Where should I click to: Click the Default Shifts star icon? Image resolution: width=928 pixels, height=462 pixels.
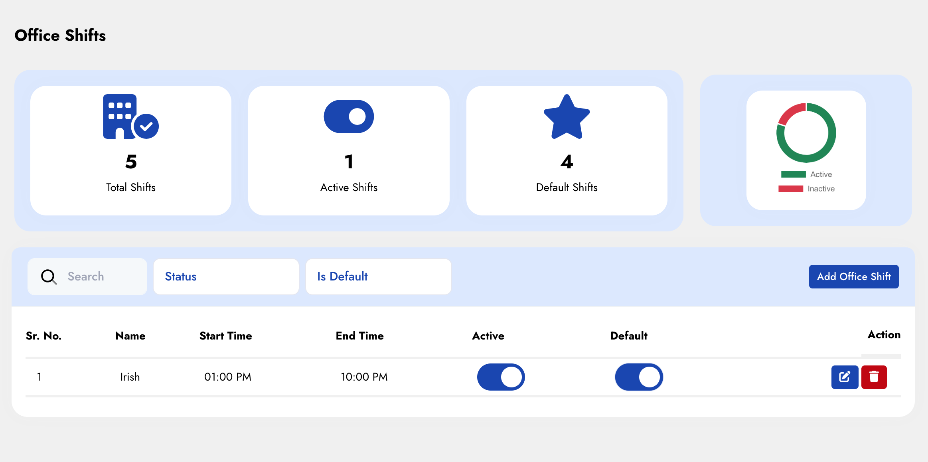tap(567, 117)
